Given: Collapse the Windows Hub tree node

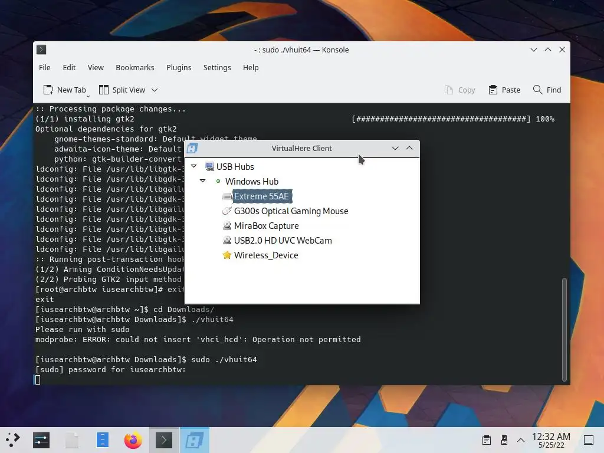Looking at the screenshot, I should (x=203, y=180).
